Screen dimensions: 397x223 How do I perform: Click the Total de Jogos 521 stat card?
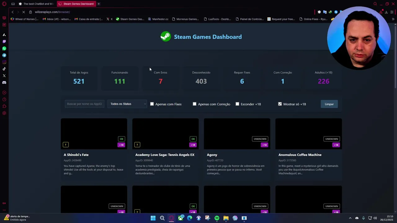point(79,78)
